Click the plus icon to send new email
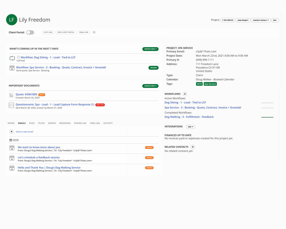286x229 pixels. click(x=12, y=131)
